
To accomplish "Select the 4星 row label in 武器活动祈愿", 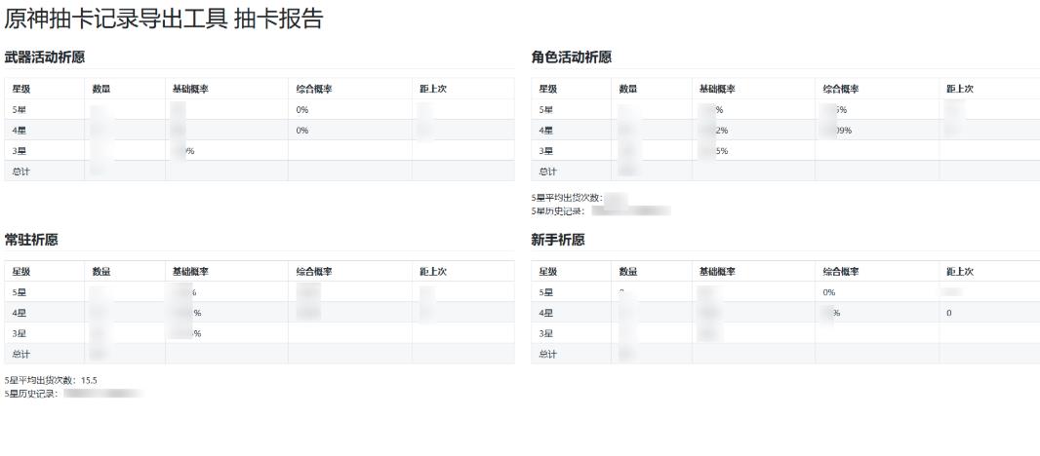I will pos(19,131).
